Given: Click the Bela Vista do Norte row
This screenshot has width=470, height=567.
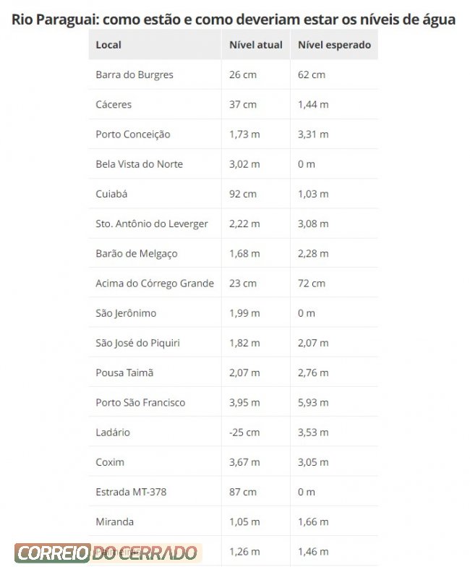Looking at the screenshot, I should coord(234,164).
